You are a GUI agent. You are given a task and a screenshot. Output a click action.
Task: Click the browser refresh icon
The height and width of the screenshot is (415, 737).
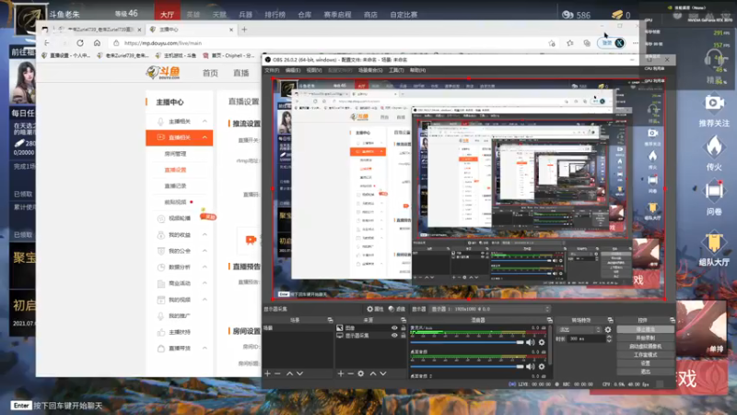tap(80, 42)
